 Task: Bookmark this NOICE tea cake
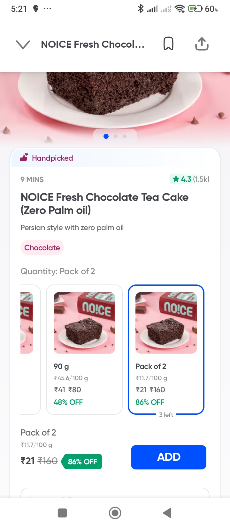pyautogui.click(x=168, y=44)
